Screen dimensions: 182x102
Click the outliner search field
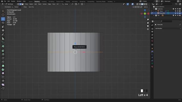click(x=167, y=4)
